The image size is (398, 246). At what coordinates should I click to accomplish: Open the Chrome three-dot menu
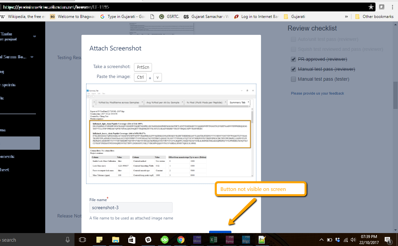(392, 7)
